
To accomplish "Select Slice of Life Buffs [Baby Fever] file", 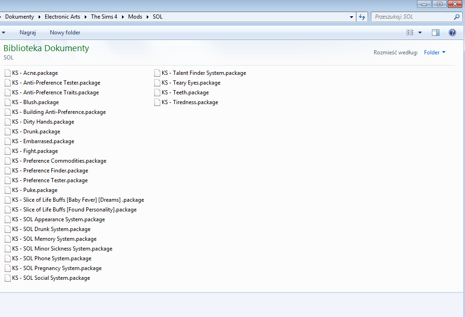I will (75, 200).
